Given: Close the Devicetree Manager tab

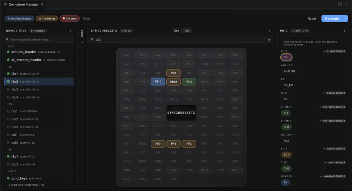Looking at the screenshot, I should (42, 4).
